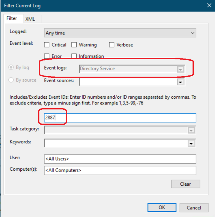Select the Filter tab
215x217 pixels.
tap(12, 18)
